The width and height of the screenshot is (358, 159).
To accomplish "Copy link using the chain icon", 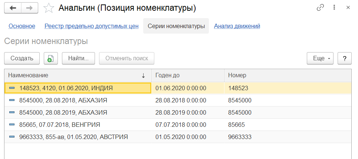I will click(320, 7).
